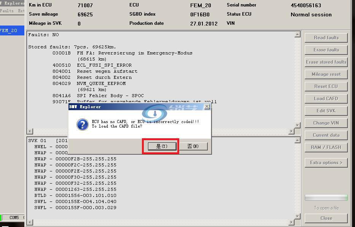The height and width of the screenshot is (227, 355).
Task: Select FEM_20 in the left module list
Action: coord(12,30)
